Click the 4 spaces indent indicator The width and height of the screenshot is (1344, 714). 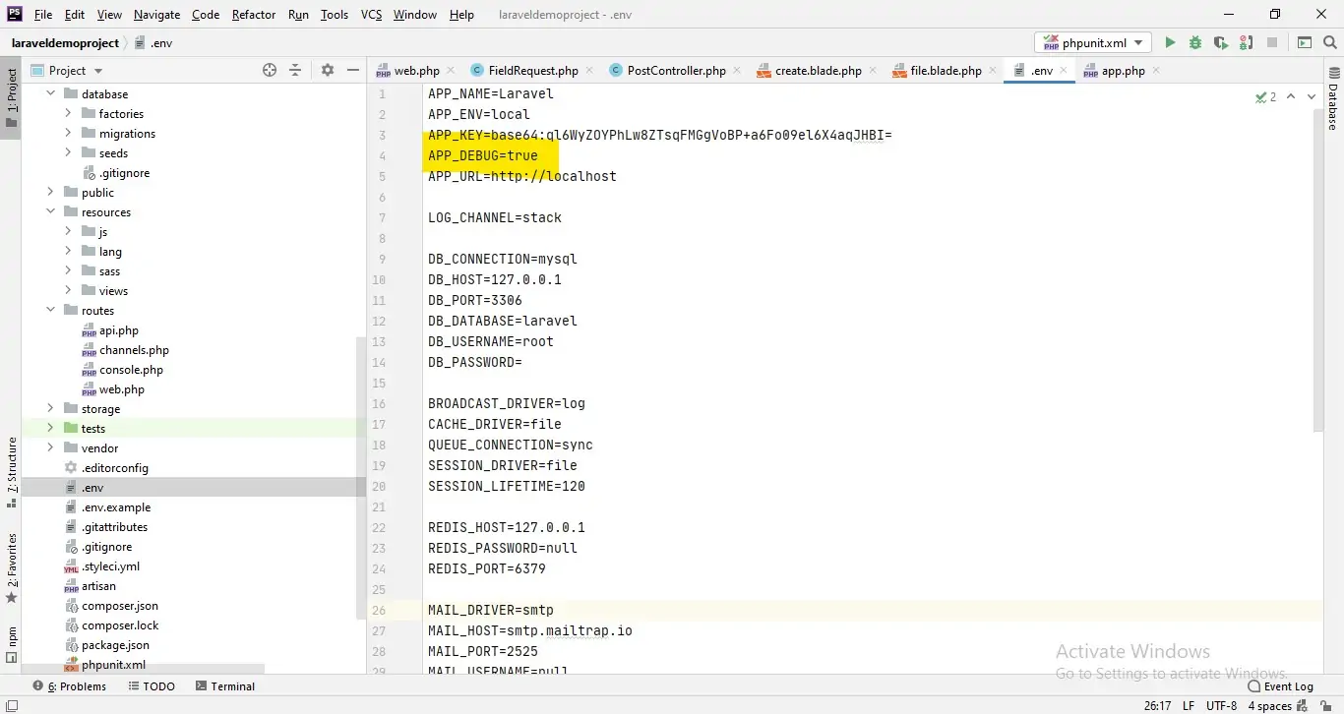coord(1269,705)
